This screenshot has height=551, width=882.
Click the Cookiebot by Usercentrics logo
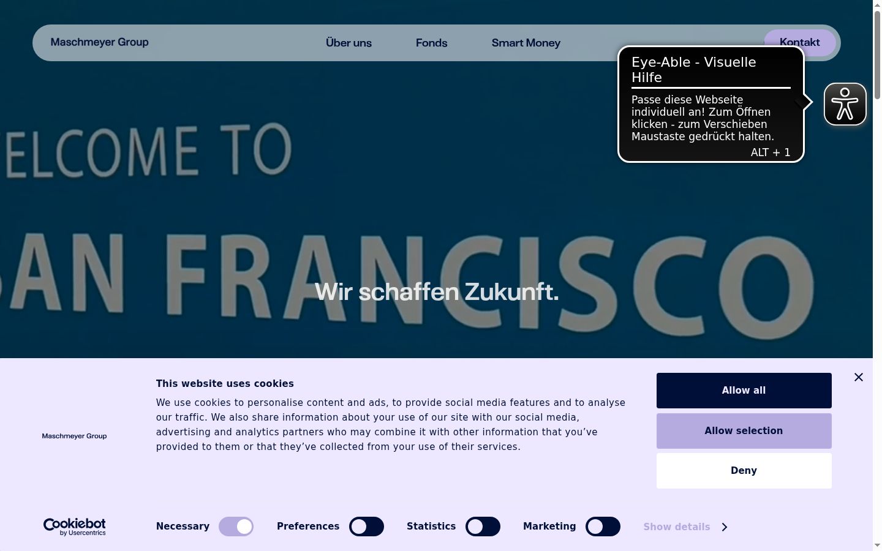tap(75, 527)
